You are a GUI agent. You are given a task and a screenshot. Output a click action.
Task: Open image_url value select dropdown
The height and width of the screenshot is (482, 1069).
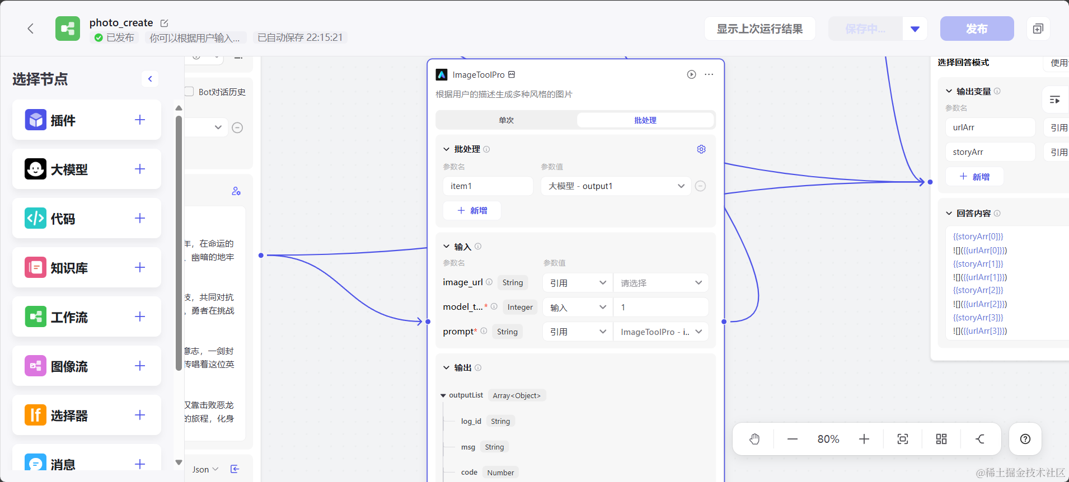pos(660,283)
